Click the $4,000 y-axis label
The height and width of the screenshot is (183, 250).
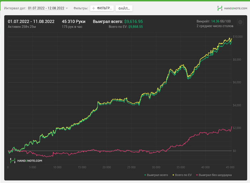coord(237,105)
